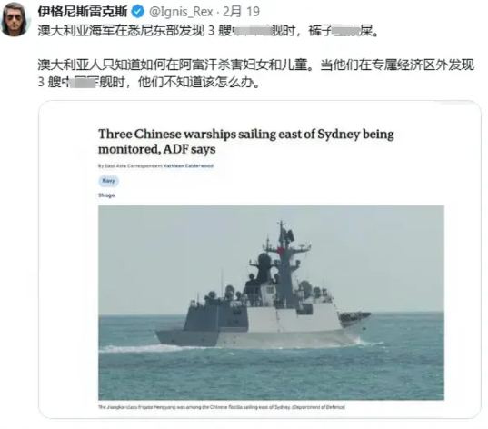Screen dimensions: 488x429
Task: Open the poster's profile avatar photo
Action: [15, 19]
